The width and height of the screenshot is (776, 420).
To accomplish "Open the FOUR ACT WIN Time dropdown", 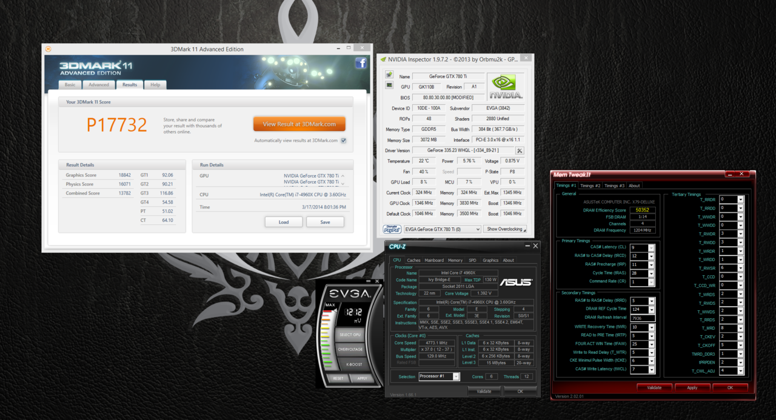I will (651, 344).
